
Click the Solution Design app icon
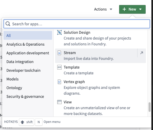(x=59, y=32)
